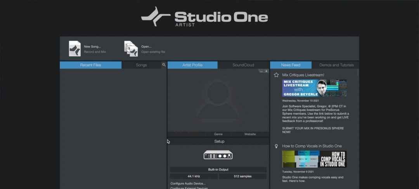Image resolution: width=419 pixels, height=189 pixels.
Task: Open the How to Comp Vocals thumbnail
Action: [315, 159]
